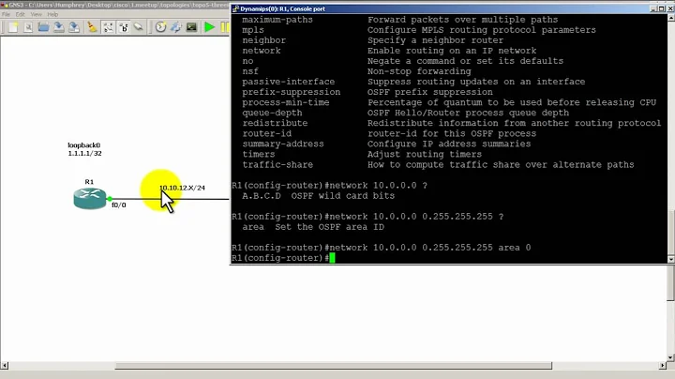Click the 'network 10.0.0.0 0.255.255.255 area 0' line
The width and height of the screenshot is (675, 379).
(x=381, y=248)
